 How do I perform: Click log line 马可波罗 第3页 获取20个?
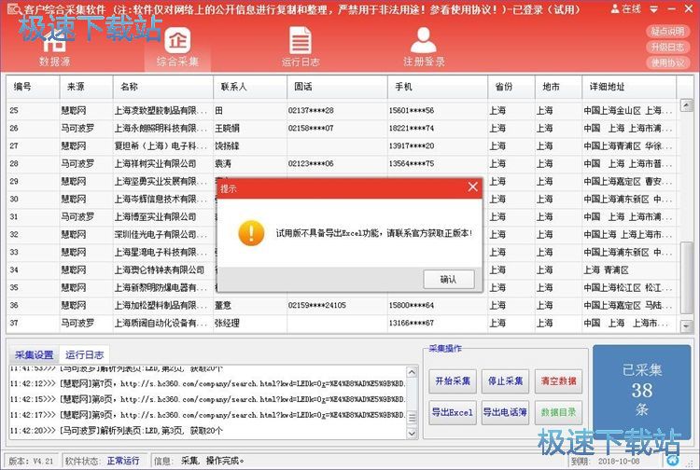coord(117,431)
